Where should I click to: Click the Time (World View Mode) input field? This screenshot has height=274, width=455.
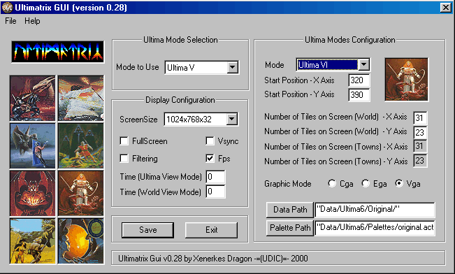(x=215, y=192)
